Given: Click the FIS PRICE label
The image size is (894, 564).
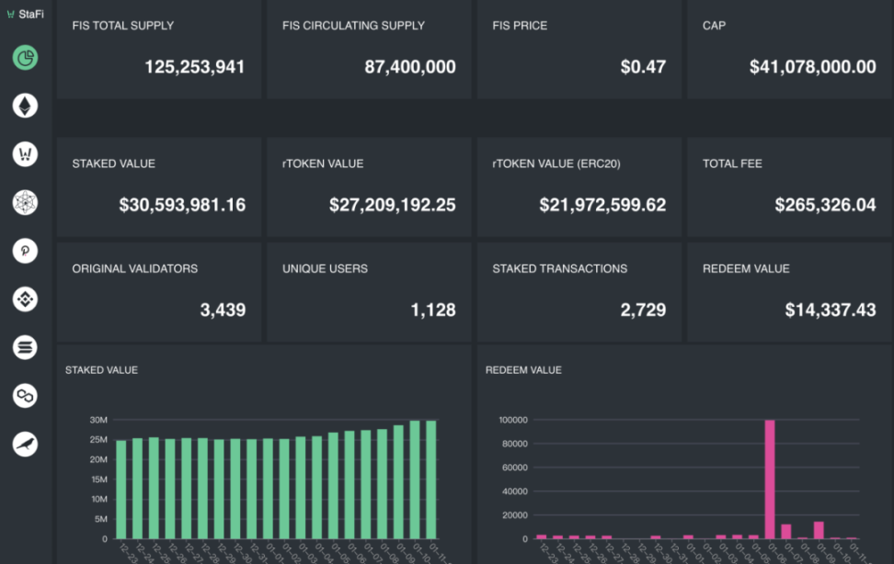Looking at the screenshot, I should tap(520, 26).
